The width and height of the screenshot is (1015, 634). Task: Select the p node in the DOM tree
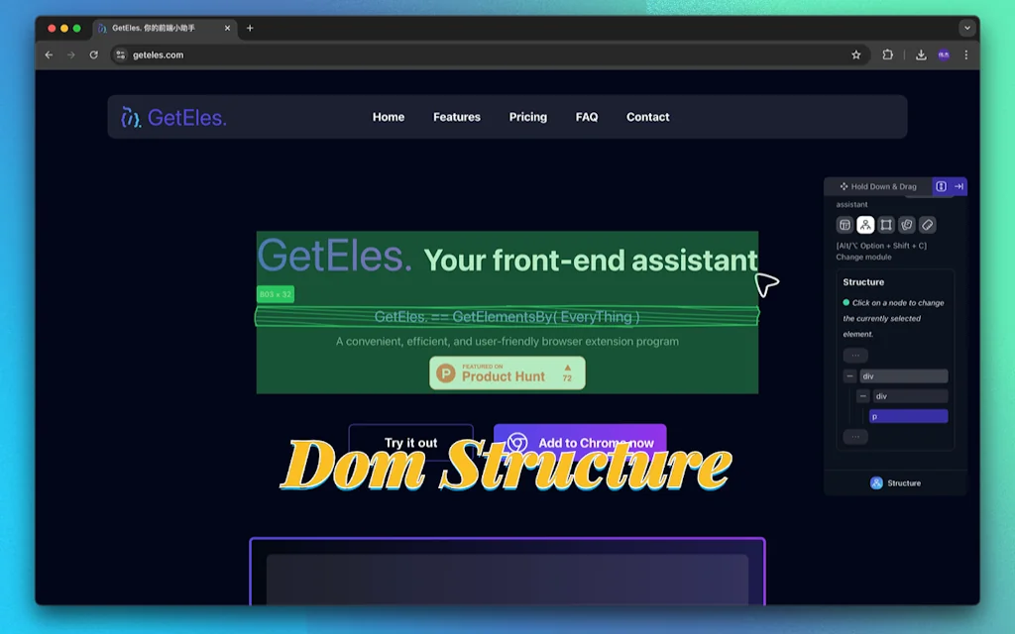[909, 416]
